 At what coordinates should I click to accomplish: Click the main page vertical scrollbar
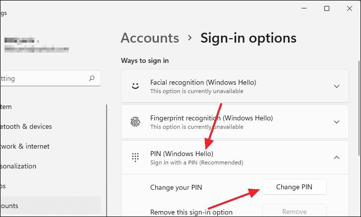359,108
